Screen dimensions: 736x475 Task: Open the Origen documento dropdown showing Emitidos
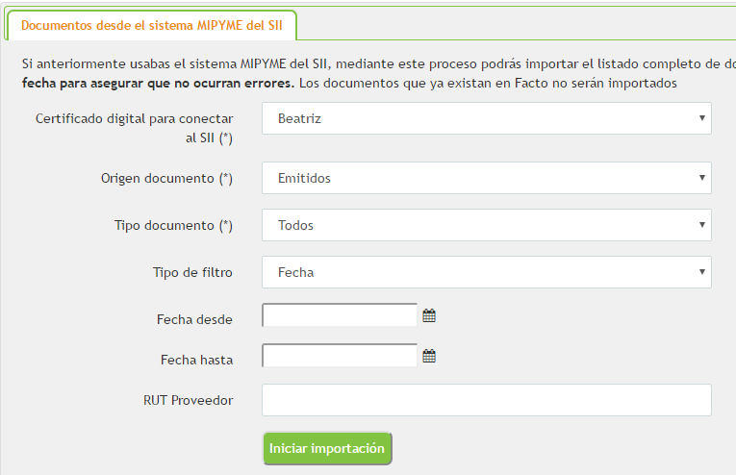(x=486, y=178)
